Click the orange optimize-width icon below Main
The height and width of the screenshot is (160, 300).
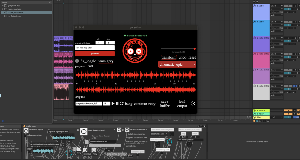click(254, 121)
